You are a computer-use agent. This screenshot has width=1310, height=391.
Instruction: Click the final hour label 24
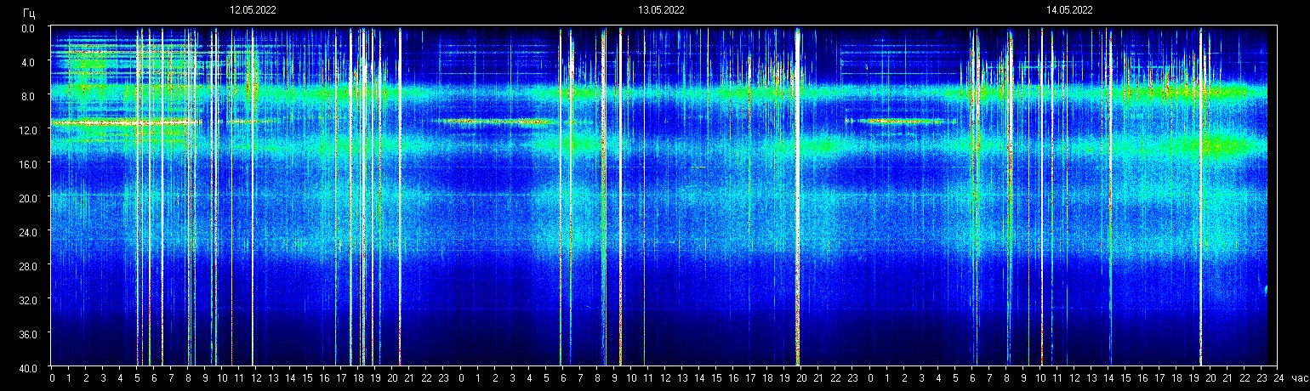point(1279,378)
